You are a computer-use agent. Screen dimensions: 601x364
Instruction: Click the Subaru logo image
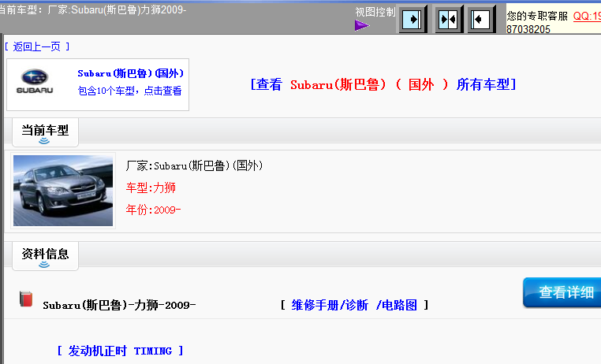coord(35,82)
